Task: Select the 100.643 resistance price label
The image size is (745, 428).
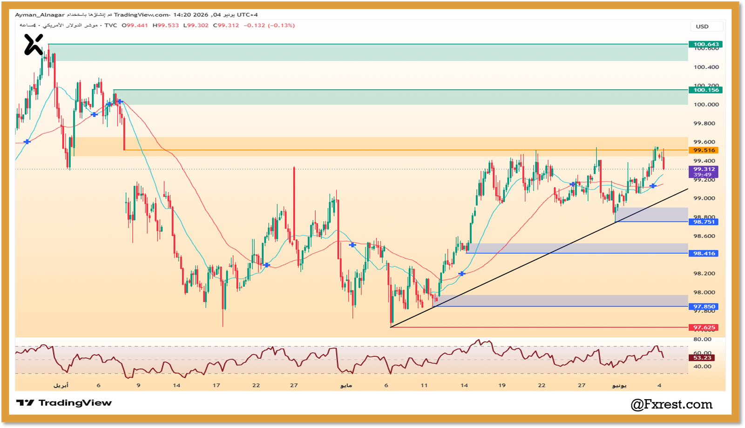Action: [x=706, y=44]
